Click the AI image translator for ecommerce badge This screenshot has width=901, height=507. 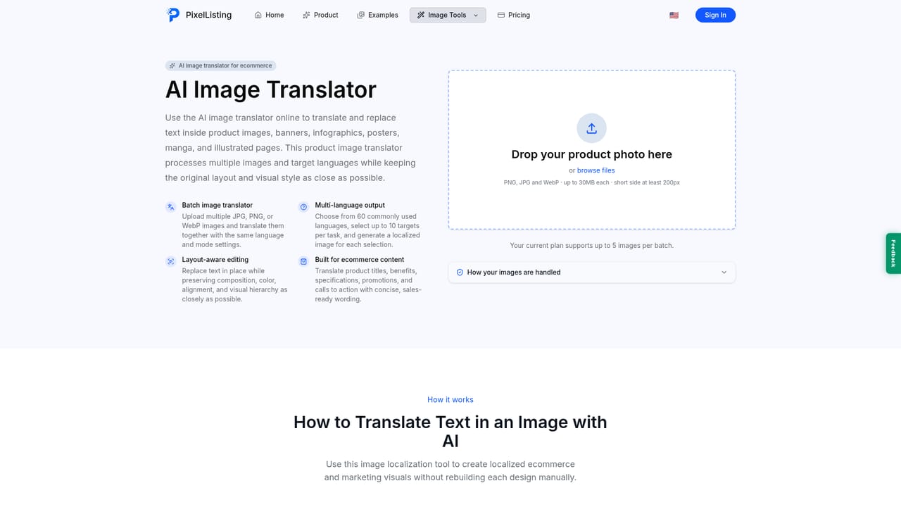220,65
